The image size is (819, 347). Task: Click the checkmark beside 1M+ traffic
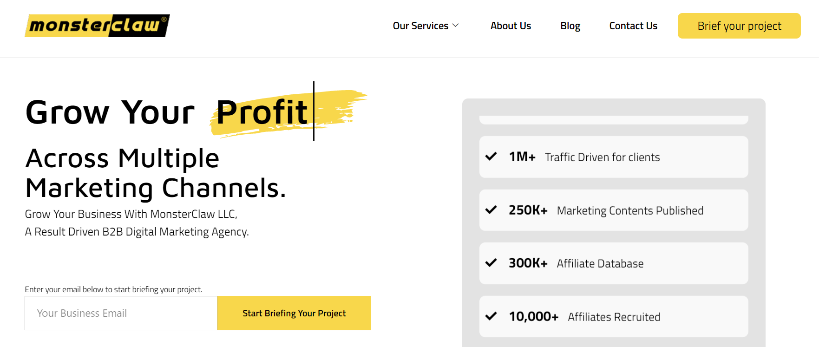(491, 157)
